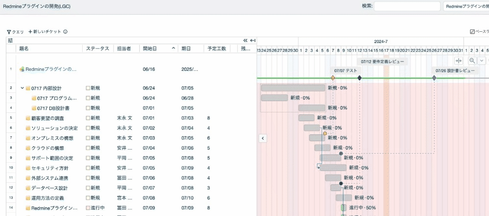The image size is (489, 216).
Task: Click the クエリ button label
Action: point(18,32)
